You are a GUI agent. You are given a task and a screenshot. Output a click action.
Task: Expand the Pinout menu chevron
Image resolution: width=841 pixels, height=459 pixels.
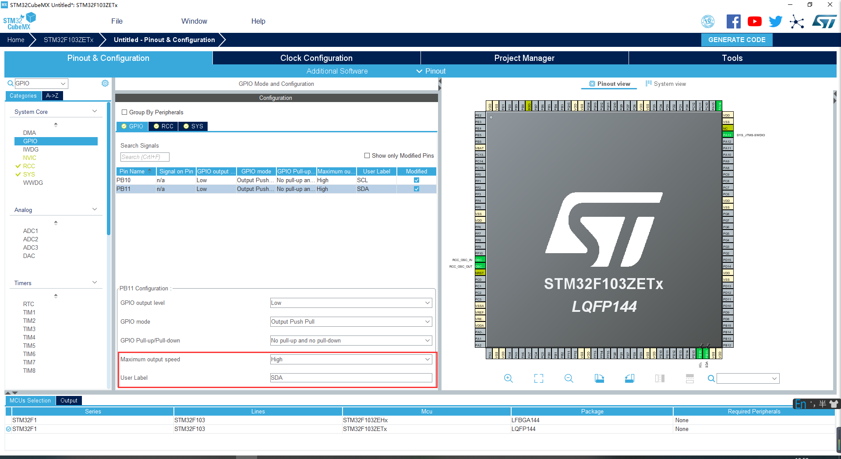pyautogui.click(x=419, y=71)
